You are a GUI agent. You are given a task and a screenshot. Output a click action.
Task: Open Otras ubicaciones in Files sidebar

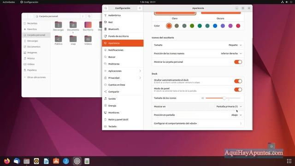coord(36,77)
